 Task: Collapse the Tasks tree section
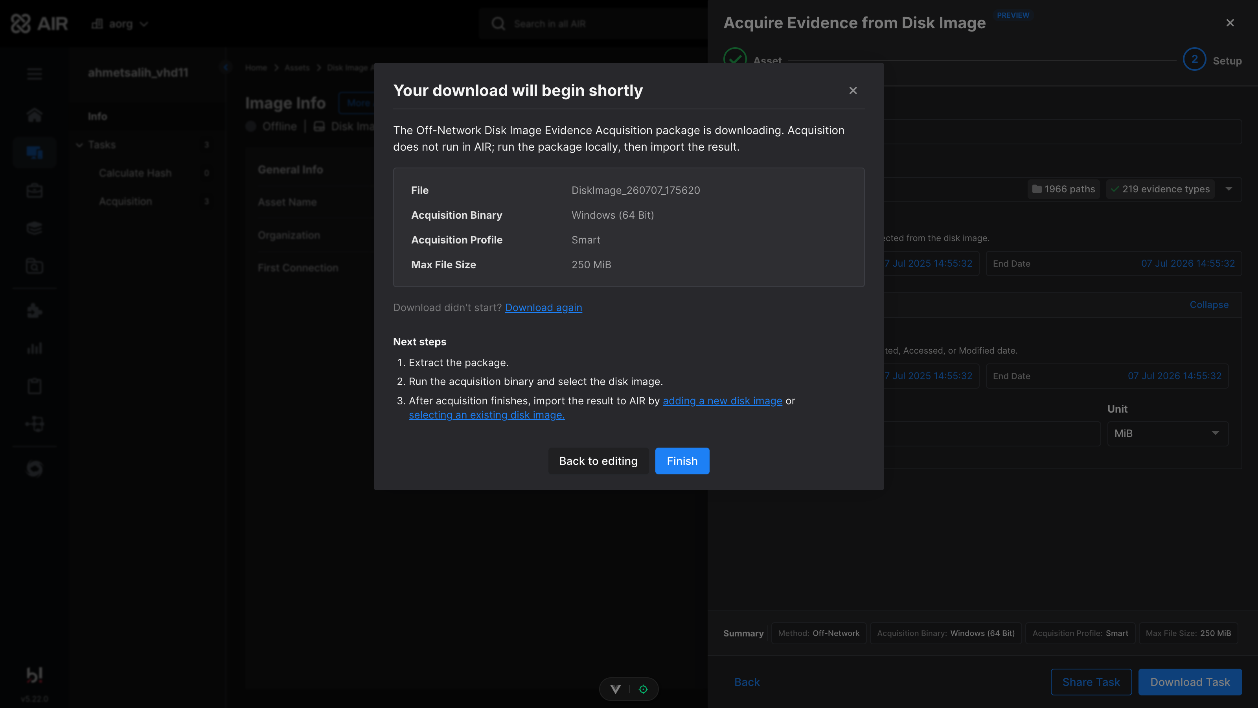click(x=79, y=145)
